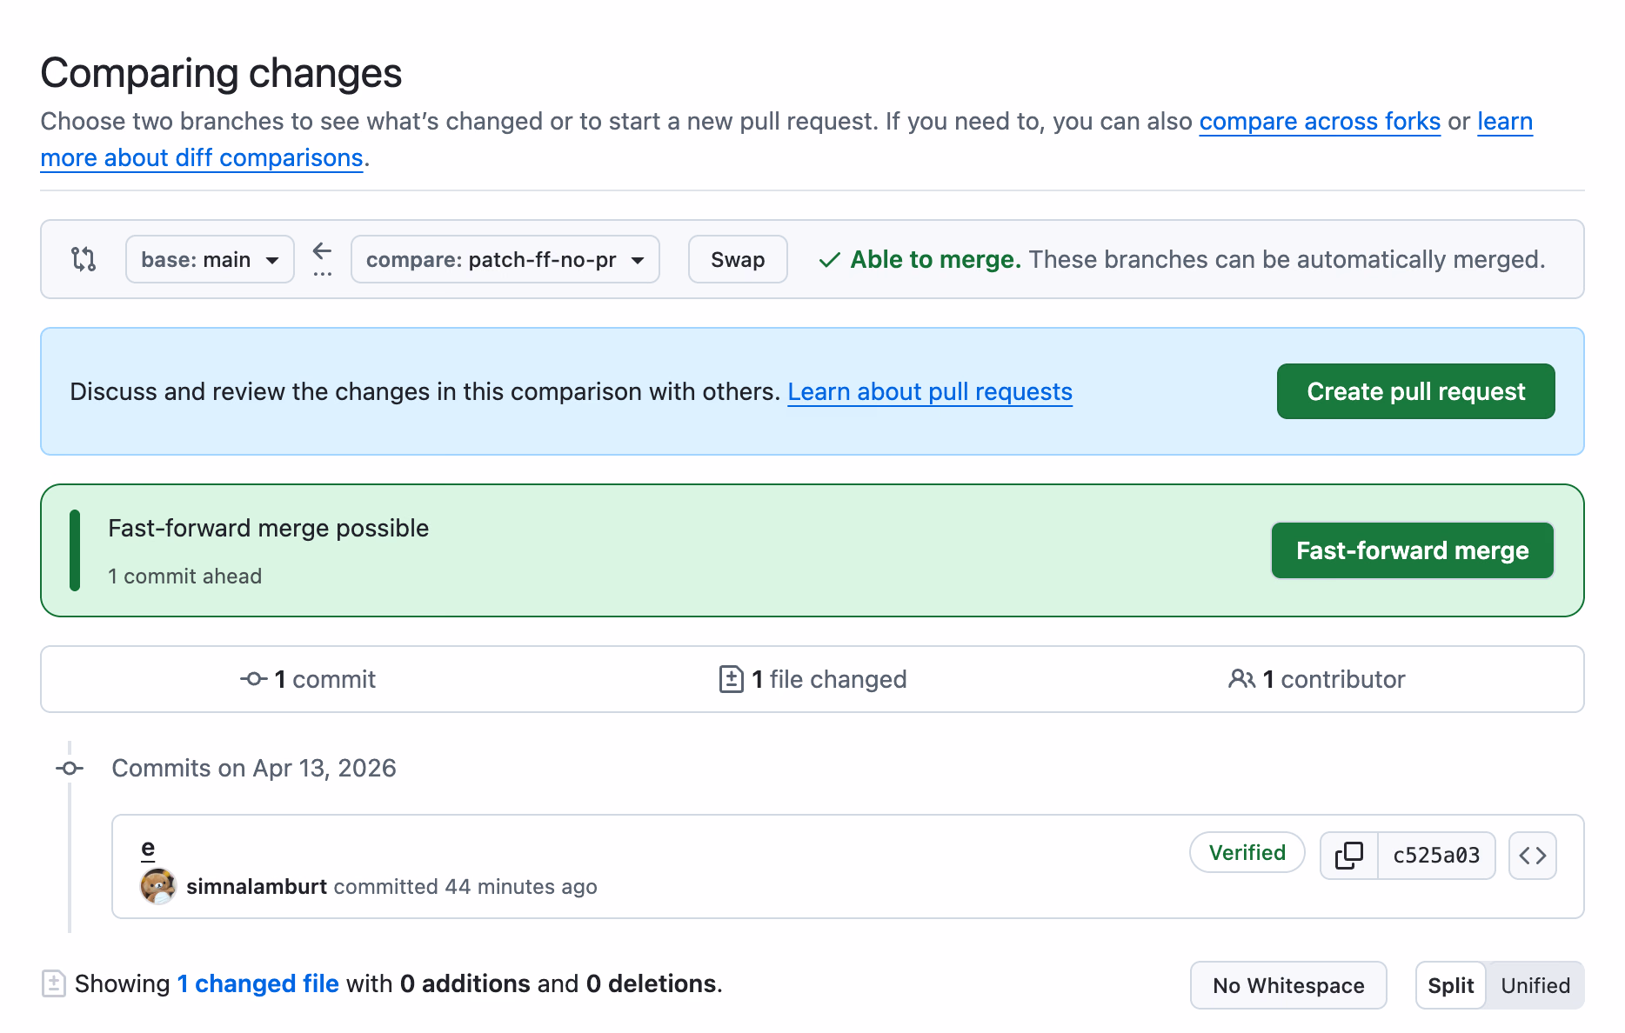Click the compare branches icon
Viewport: 1625px width, 1033px height.
point(84,259)
